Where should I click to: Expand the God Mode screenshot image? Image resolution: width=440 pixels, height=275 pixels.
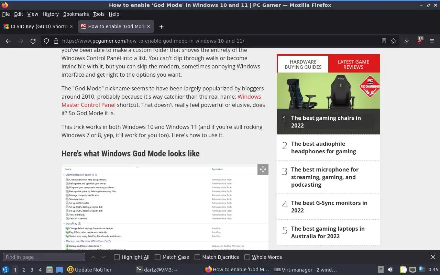point(263,169)
